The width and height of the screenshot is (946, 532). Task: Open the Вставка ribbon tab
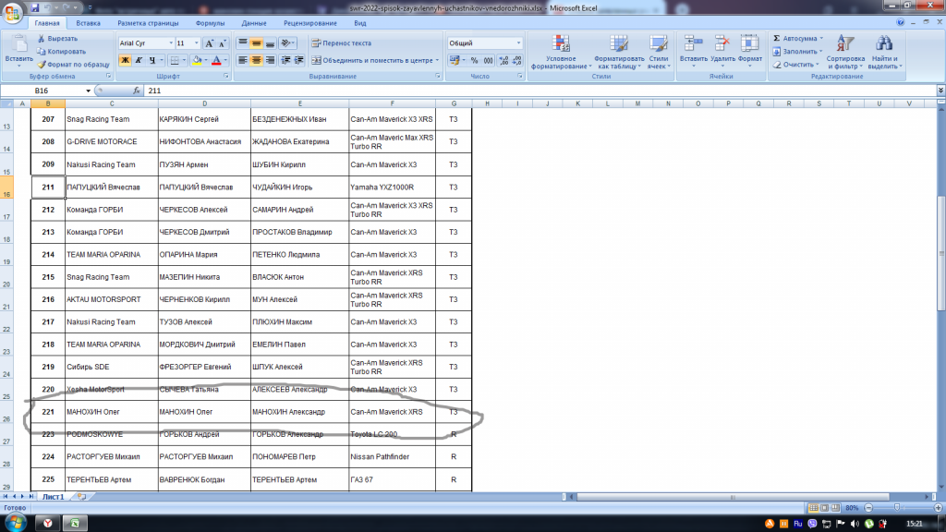point(89,22)
